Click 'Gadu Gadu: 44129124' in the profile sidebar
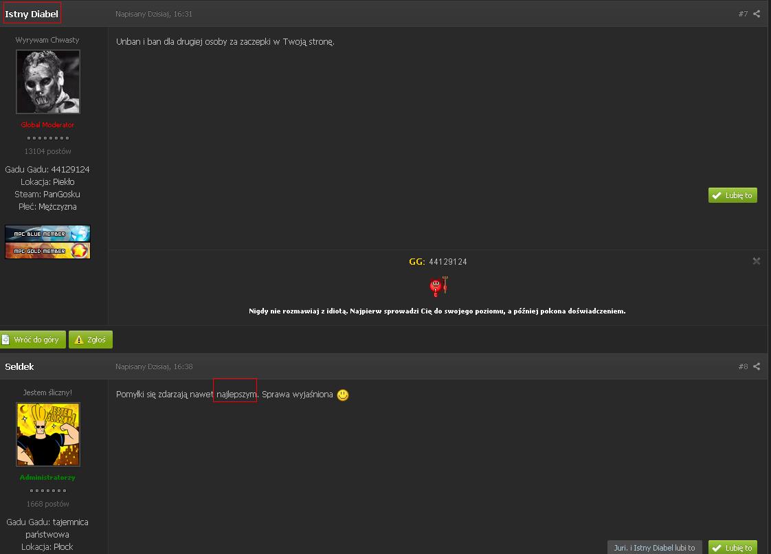 tap(47, 169)
